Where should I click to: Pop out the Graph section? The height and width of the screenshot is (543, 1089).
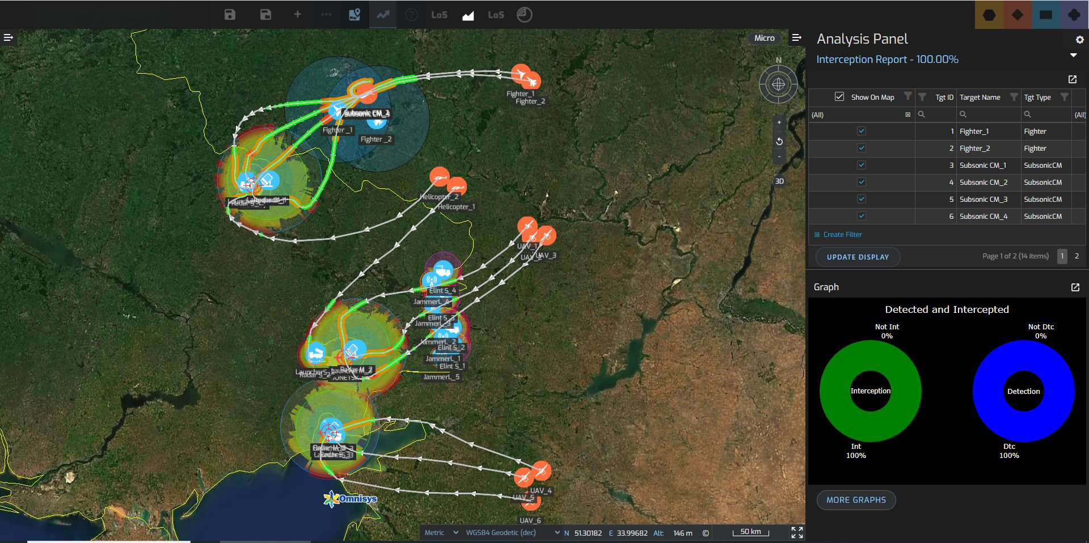point(1075,287)
